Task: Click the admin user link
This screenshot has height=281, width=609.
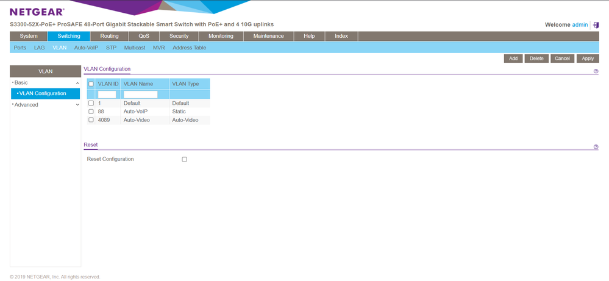Action: tap(580, 25)
